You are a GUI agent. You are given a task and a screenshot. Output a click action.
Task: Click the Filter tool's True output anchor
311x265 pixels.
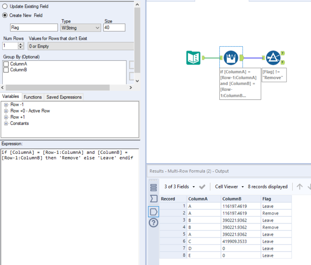(283, 53)
